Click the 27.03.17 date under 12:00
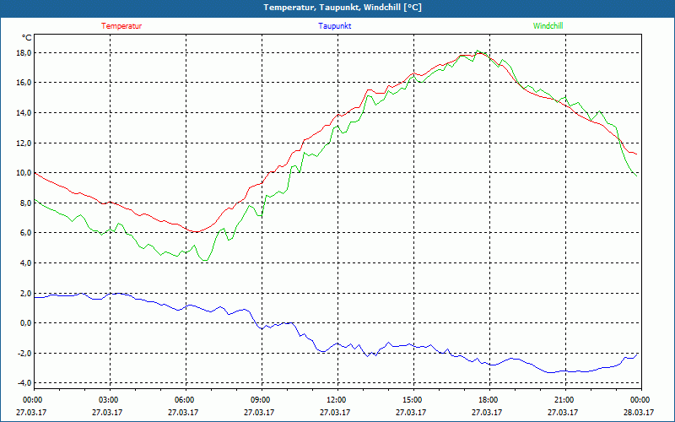 (335, 412)
